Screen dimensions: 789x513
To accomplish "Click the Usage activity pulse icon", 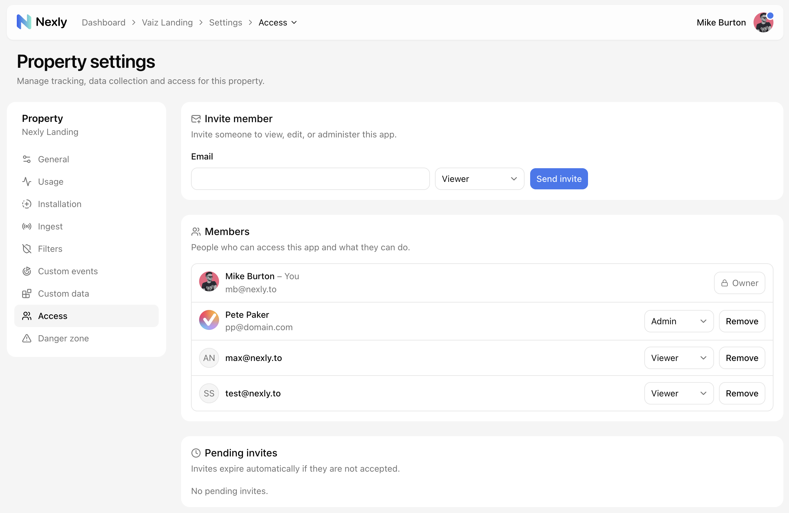I will [x=27, y=182].
